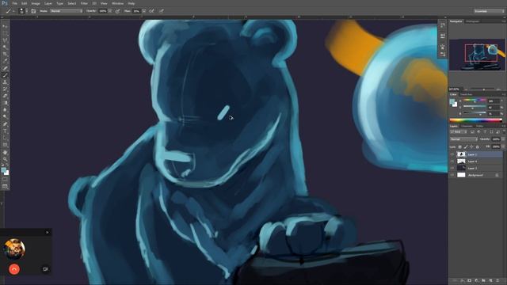Toggle Lock transparent pixels
This screenshot has height=285, width=507.
[459, 147]
